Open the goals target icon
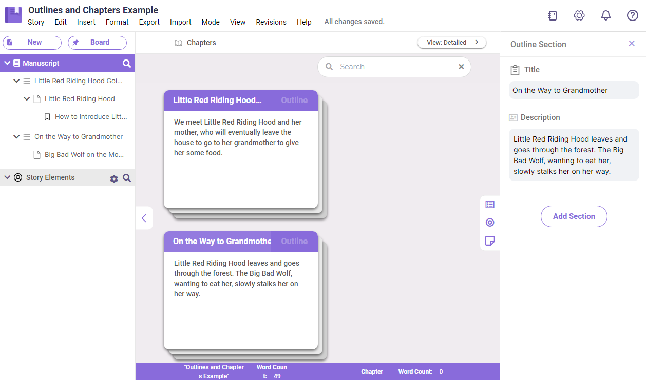Viewport: 646px width, 380px height. click(490, 223)
